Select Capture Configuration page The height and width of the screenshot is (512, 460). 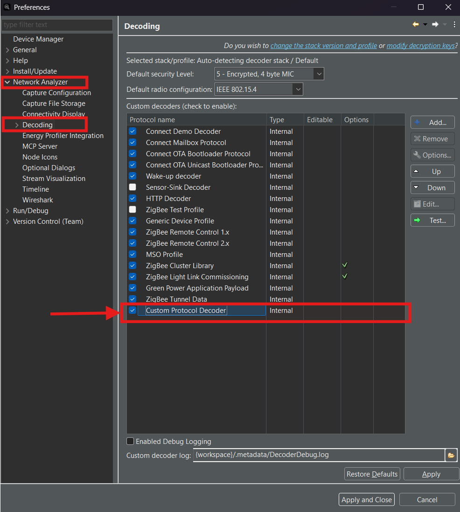click(56, 93)
